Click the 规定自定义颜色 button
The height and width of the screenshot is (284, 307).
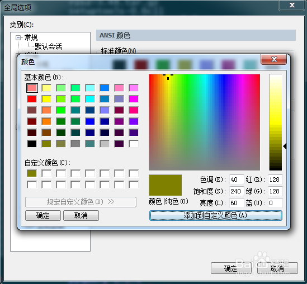pos(81,202)
